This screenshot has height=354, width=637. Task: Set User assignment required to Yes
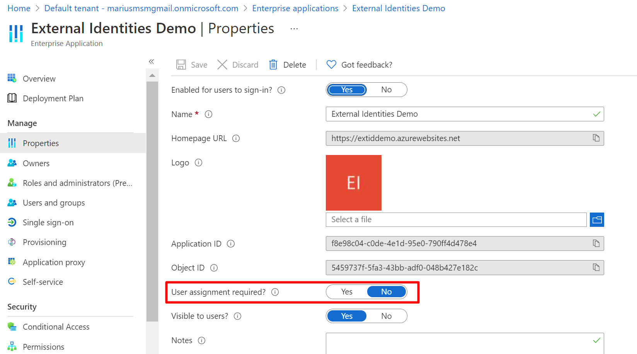point(347,292)
